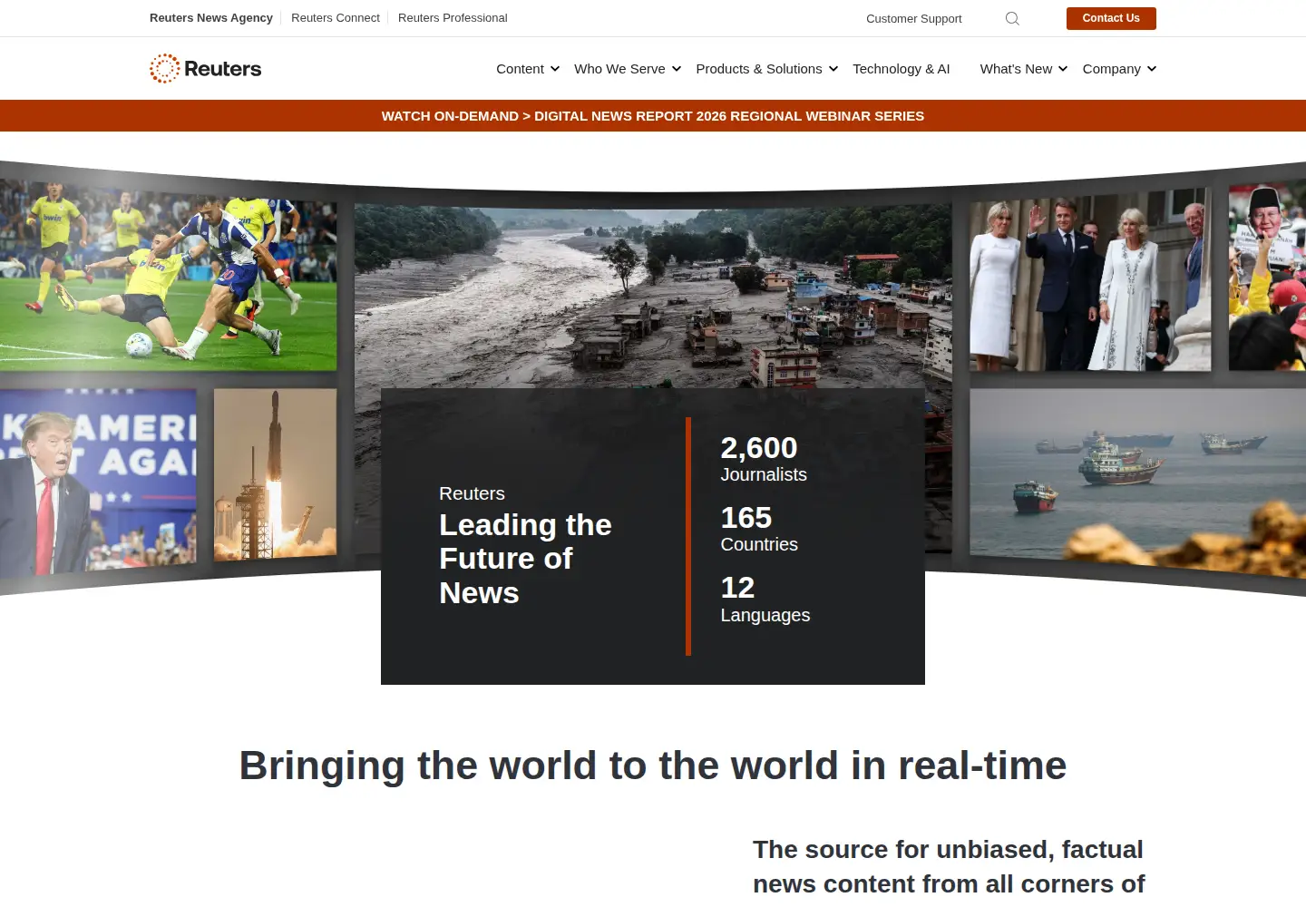Screen dimensions: 1306x907
Task: Click the Leading the Future of News heading
Action: 525,559
